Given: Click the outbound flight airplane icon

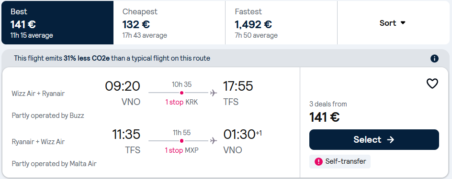Looking at the screenshot, I should point(214,93).
